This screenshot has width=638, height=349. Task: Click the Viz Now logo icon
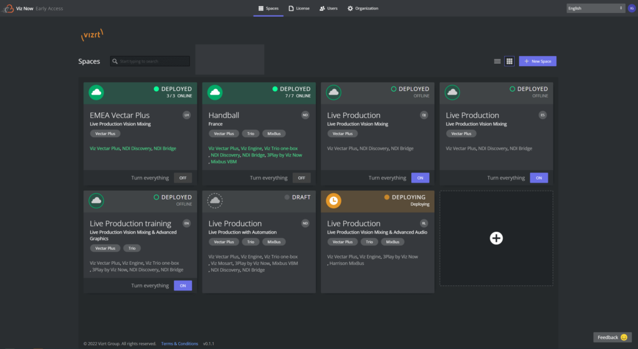(x=8, y=8)
